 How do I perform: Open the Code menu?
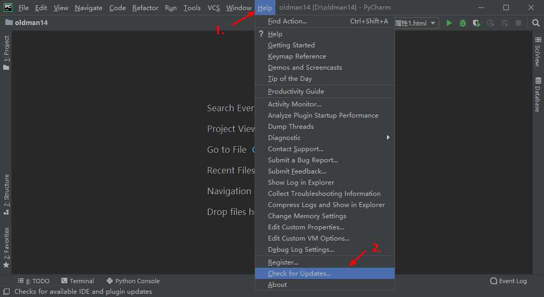coord(117,7)
